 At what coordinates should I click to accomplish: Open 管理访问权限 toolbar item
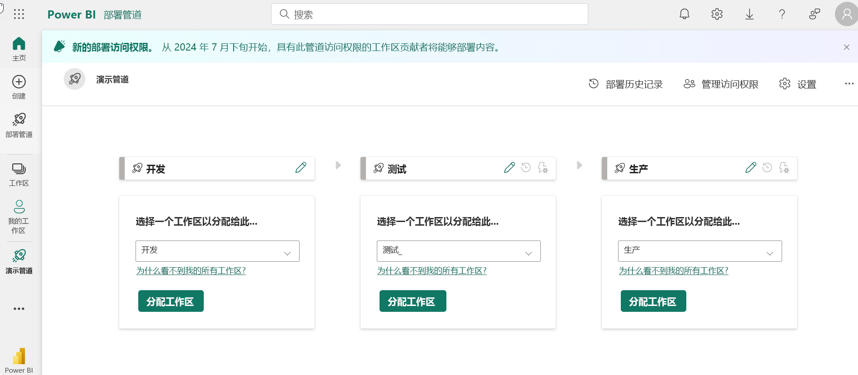click(x=721, y=84)
